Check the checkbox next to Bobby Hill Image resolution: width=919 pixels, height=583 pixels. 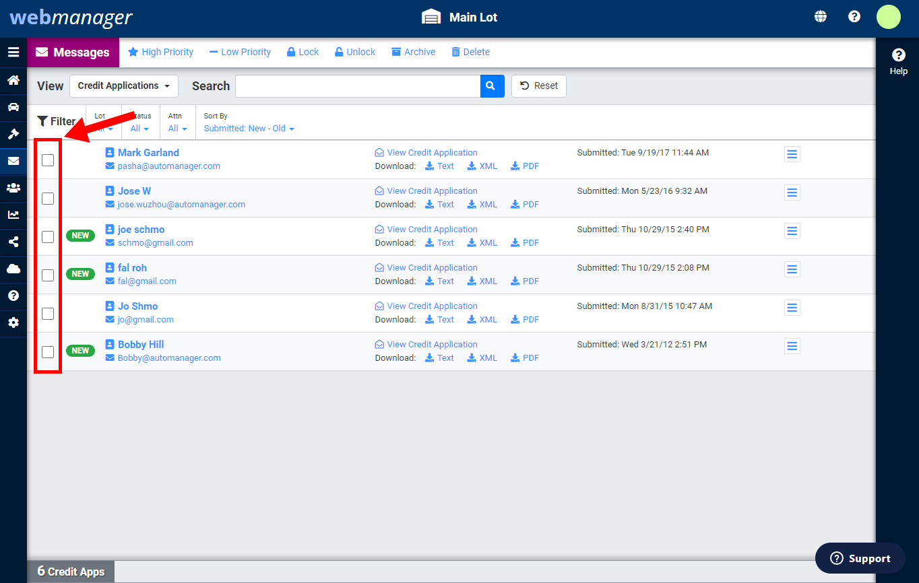coord(47,351)
